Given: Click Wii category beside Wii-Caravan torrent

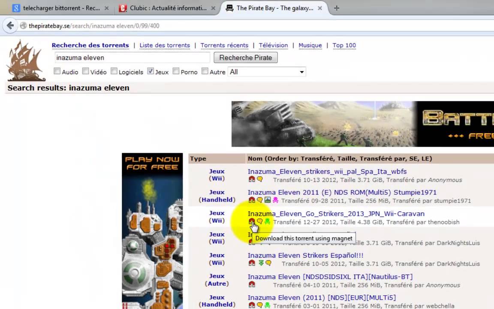Looking at the screenshot, I should (x=217, y=221).
